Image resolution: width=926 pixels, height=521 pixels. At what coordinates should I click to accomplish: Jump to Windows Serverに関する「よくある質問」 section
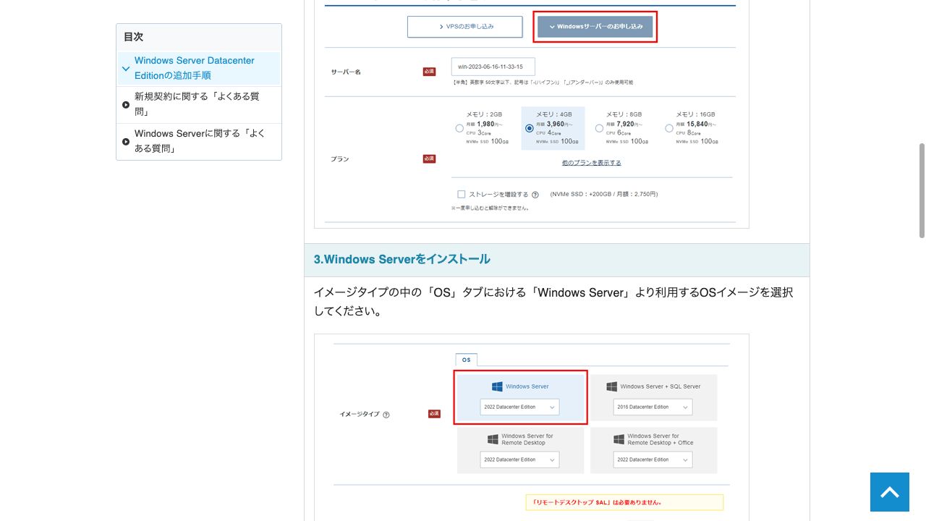[199, 141]
